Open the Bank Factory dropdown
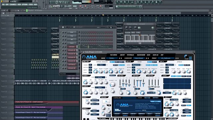Viewport: 213px width, 120px height. pos(112,58)
